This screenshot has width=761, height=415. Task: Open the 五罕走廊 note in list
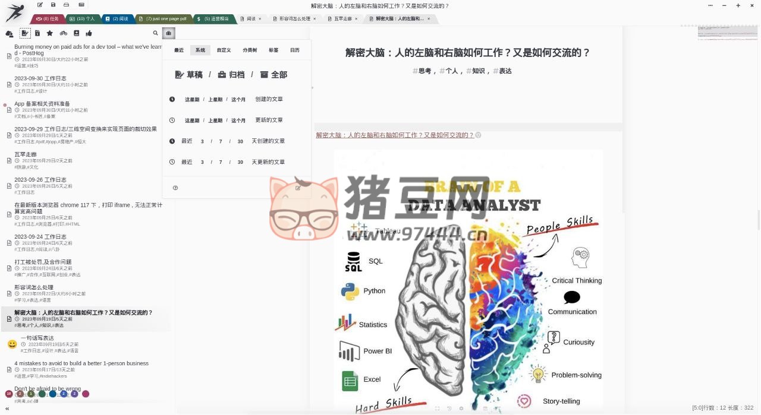[26, 154]
